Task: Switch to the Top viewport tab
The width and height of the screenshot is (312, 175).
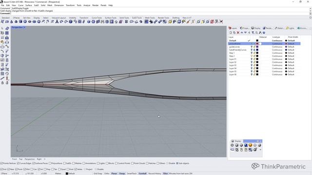Action: tap(20, 159)
